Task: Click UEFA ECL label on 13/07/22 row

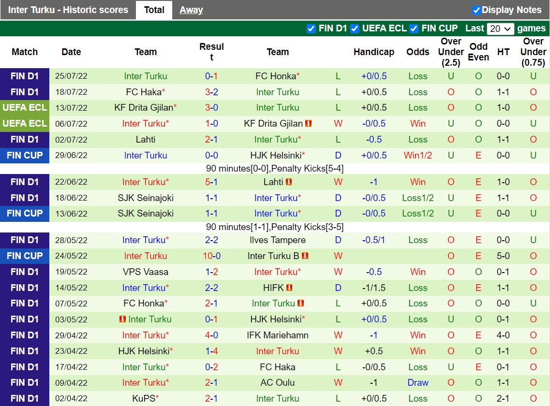Action: [x=25, y=108]
